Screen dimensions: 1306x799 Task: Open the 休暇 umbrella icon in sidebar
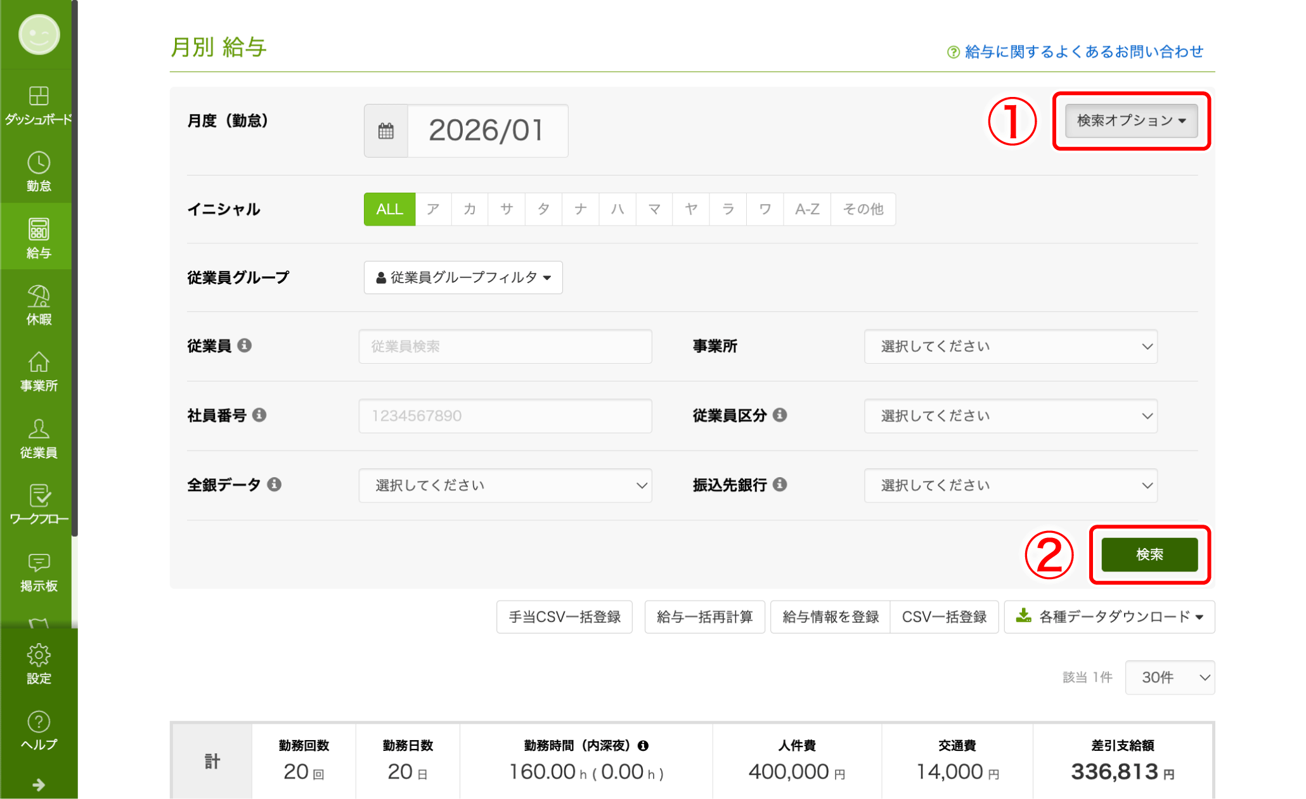[39, 296]
